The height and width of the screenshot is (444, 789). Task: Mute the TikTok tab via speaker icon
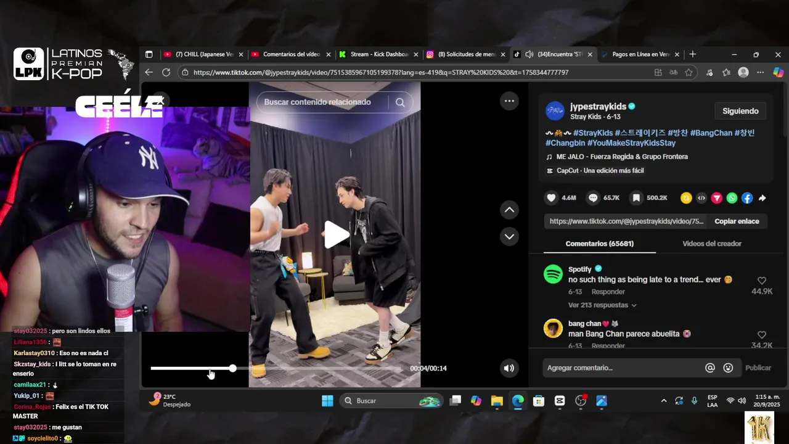click(x=529, y=54)
